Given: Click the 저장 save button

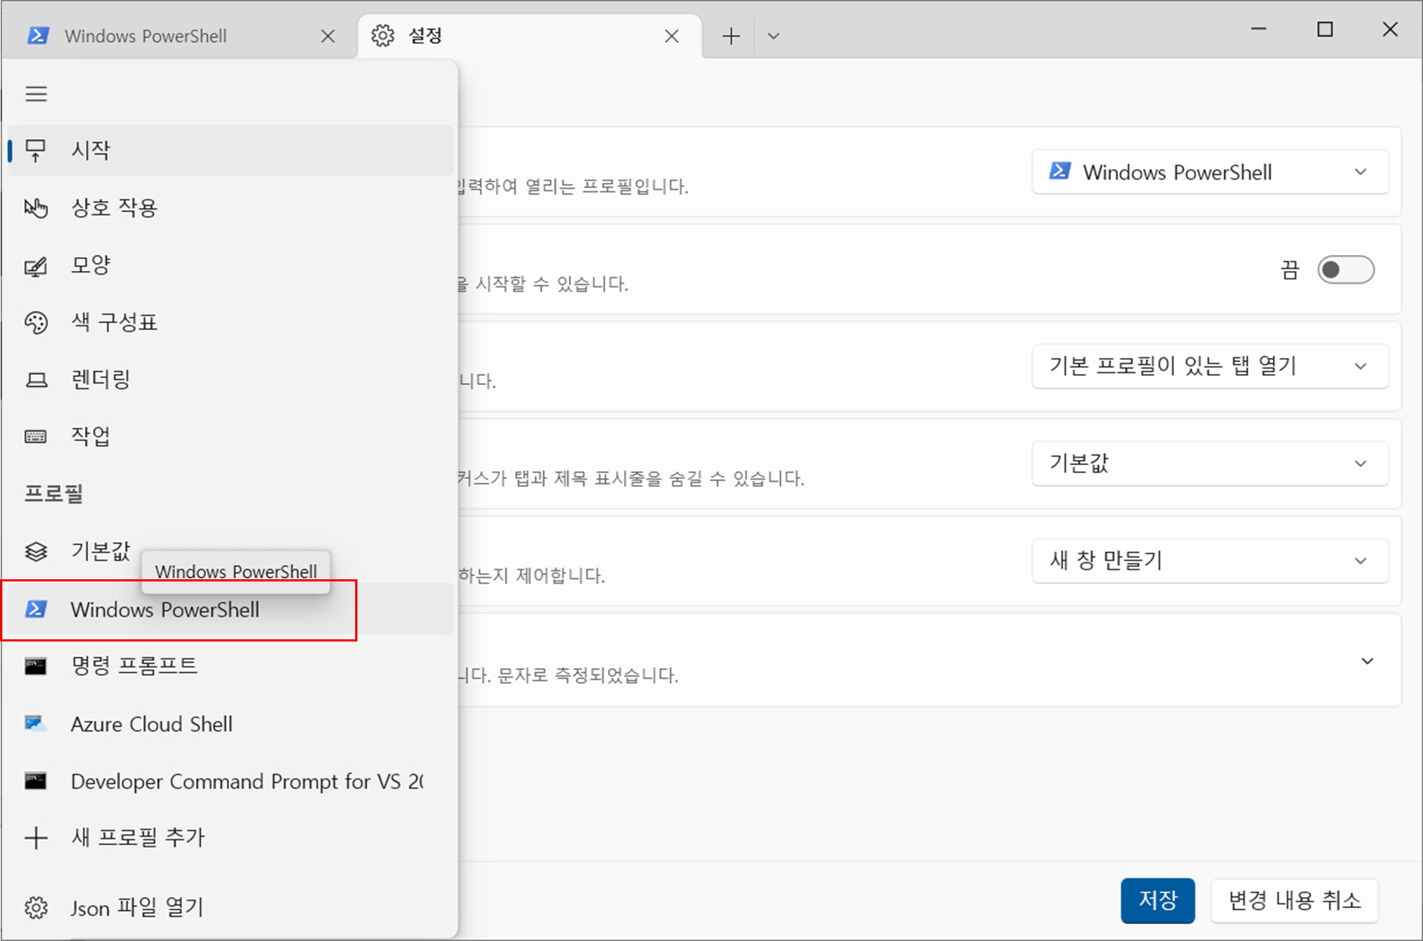Looking at the screenshot, I should point(1157,900).
